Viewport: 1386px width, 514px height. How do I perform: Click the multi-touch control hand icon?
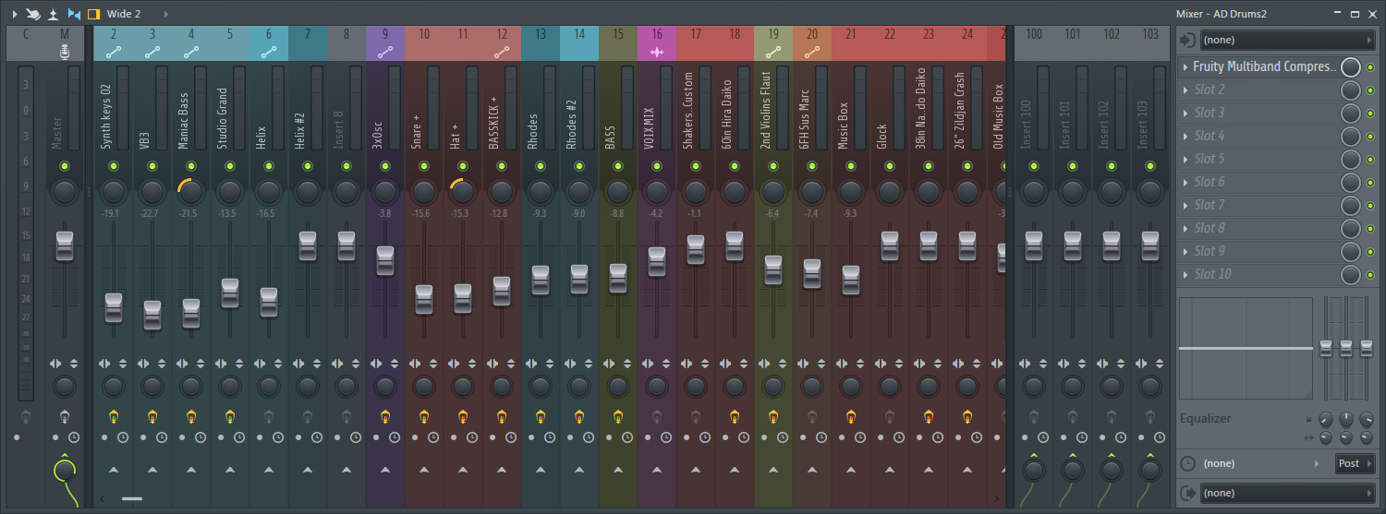coord(33,14)
